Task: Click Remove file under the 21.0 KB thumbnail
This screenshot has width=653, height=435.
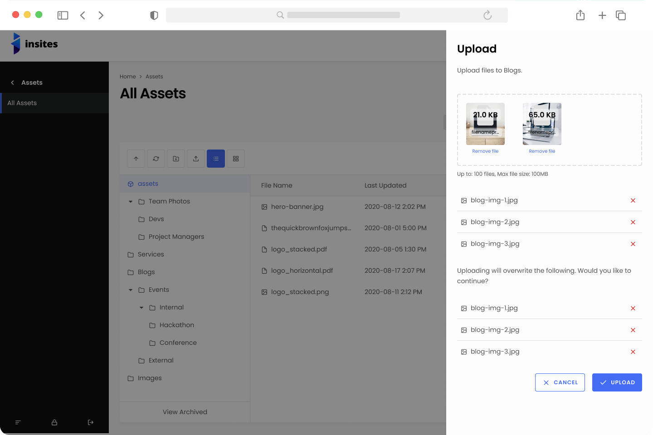Action: pyautogui.click(x=485, y=151)
